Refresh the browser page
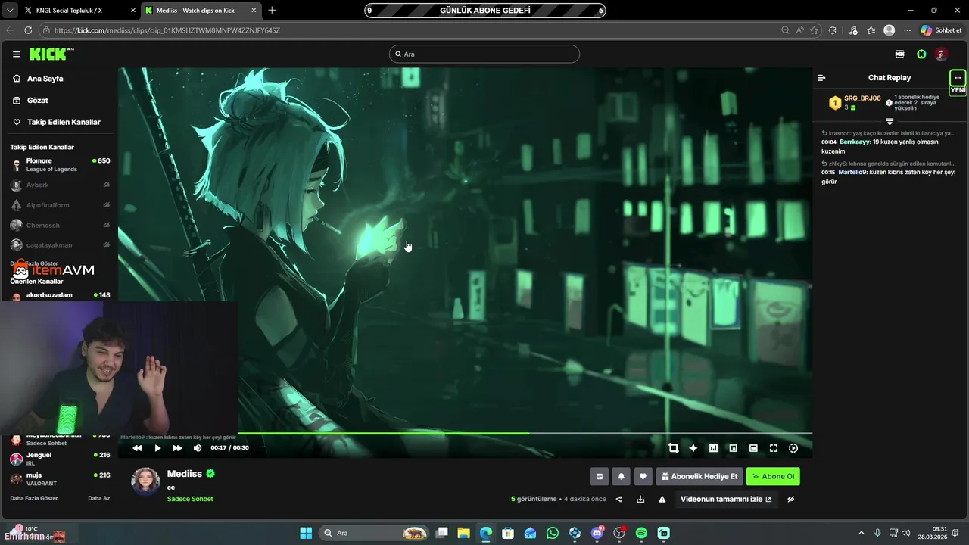 click(28, 30)
